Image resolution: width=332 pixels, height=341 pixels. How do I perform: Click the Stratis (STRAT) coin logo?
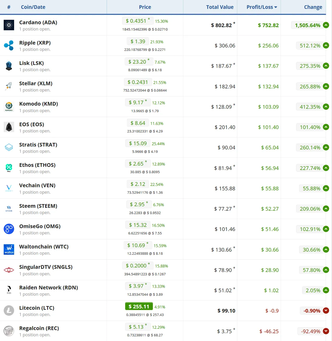[9, 147]
